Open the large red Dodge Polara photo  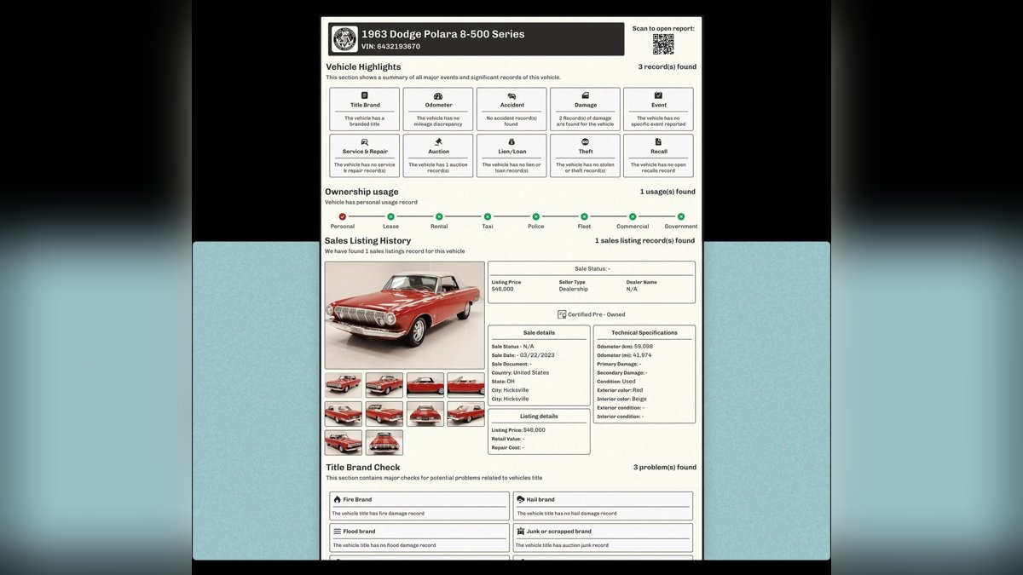click(405, 314)
